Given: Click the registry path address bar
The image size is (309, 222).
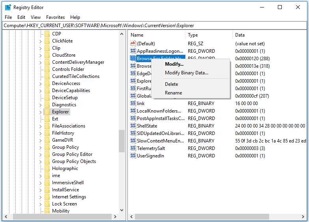Looking at the screenshot, I should pos(155,26).
